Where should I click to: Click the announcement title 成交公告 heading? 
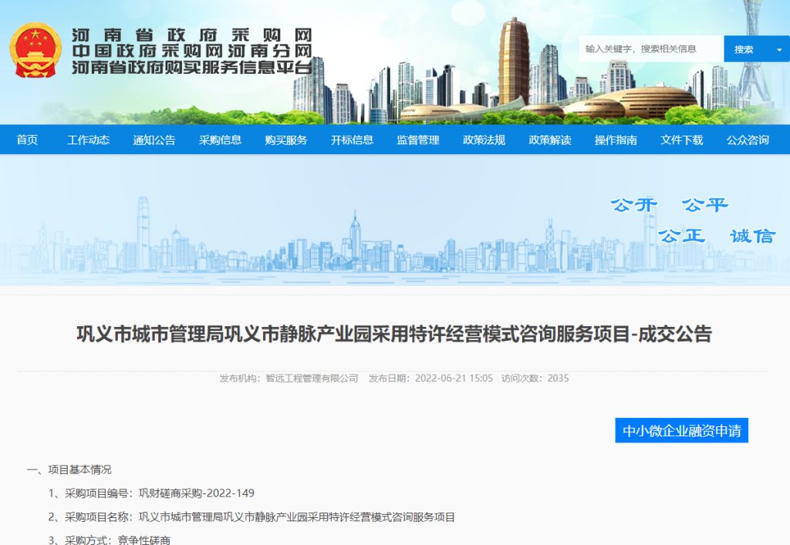pyautogui.click(x=394, y=334)
